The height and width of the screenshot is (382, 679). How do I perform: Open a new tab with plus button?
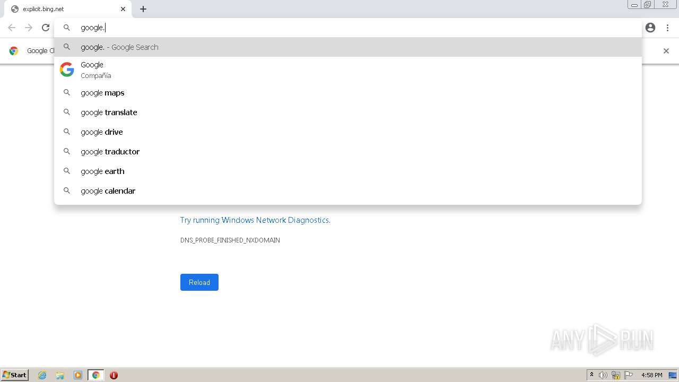(143, 9)
